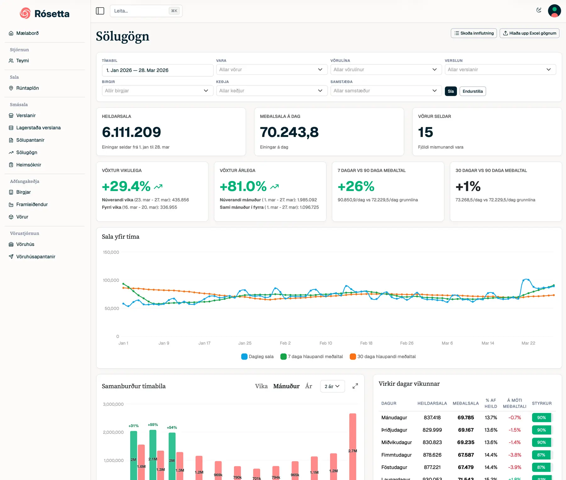566x480 pixels.
Task: Hide the 7 daga hlaupandi meðaltal line
Action: coord(312,356)
